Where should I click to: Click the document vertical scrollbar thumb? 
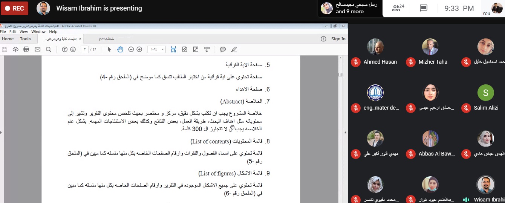(340, 75)
